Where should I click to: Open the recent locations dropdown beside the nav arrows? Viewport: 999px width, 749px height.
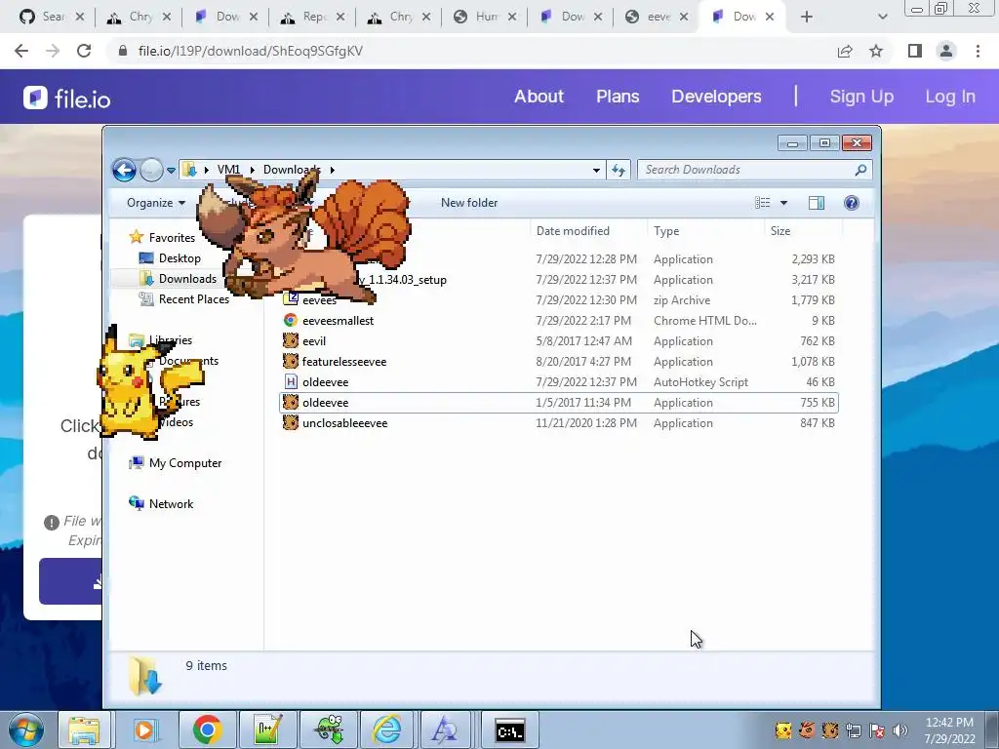(x=171, y=170)
